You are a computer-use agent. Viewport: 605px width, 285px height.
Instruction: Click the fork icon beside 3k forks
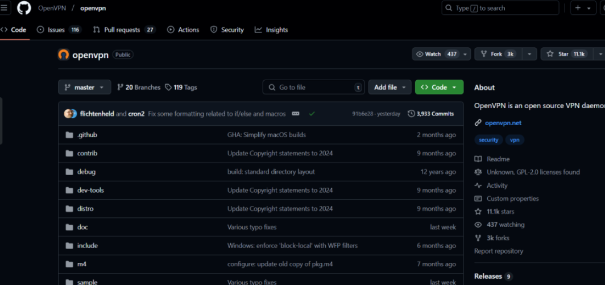click(478, 238)
